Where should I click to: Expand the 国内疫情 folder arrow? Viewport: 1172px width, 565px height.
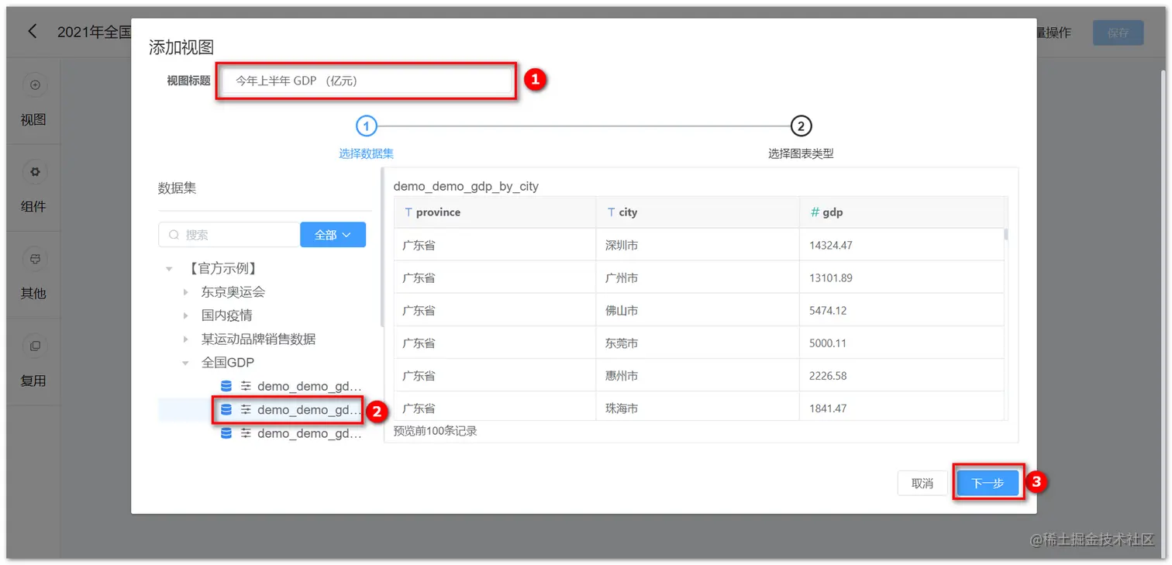[x=186, y=315]
